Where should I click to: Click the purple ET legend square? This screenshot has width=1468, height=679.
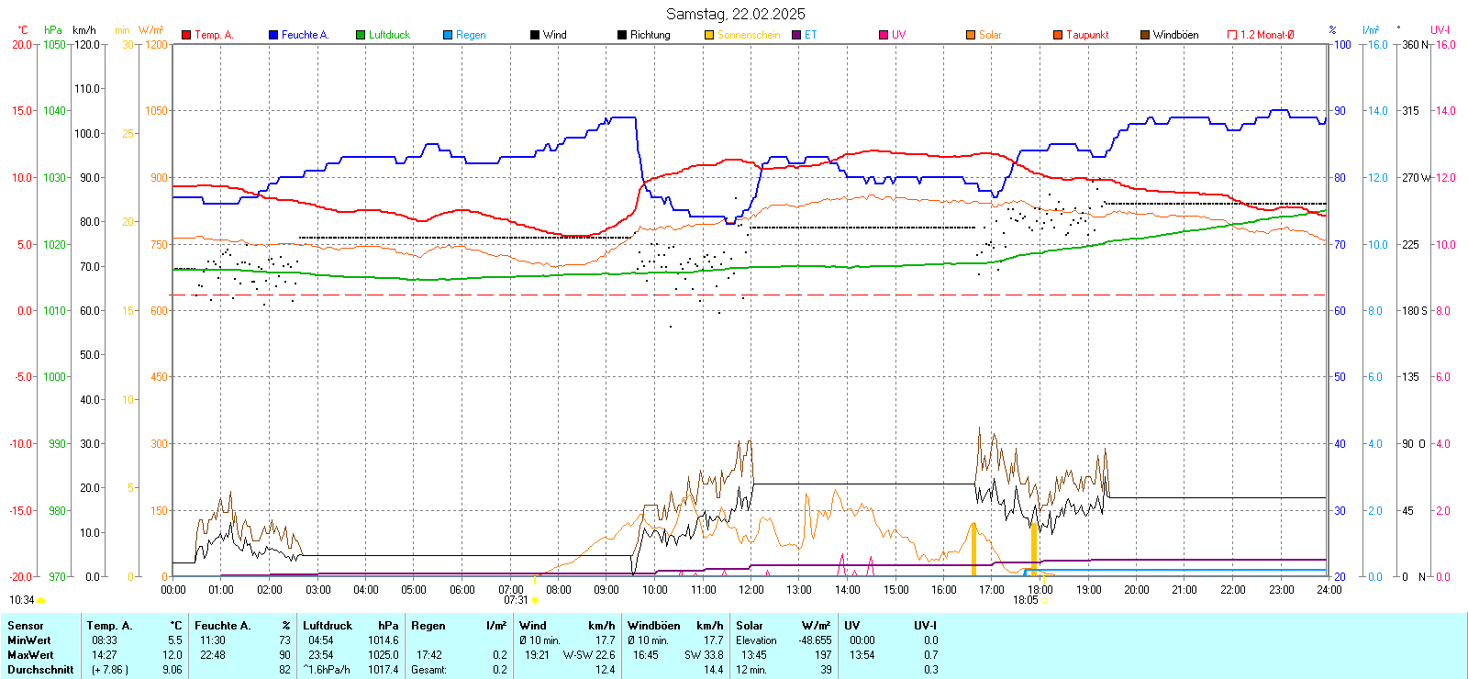click(796, 35)
